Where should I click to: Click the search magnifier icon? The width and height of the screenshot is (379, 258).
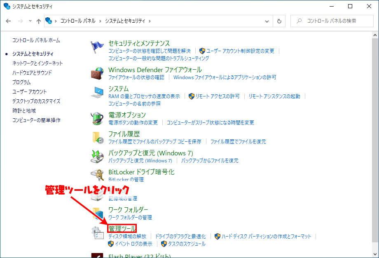(299, 21)
